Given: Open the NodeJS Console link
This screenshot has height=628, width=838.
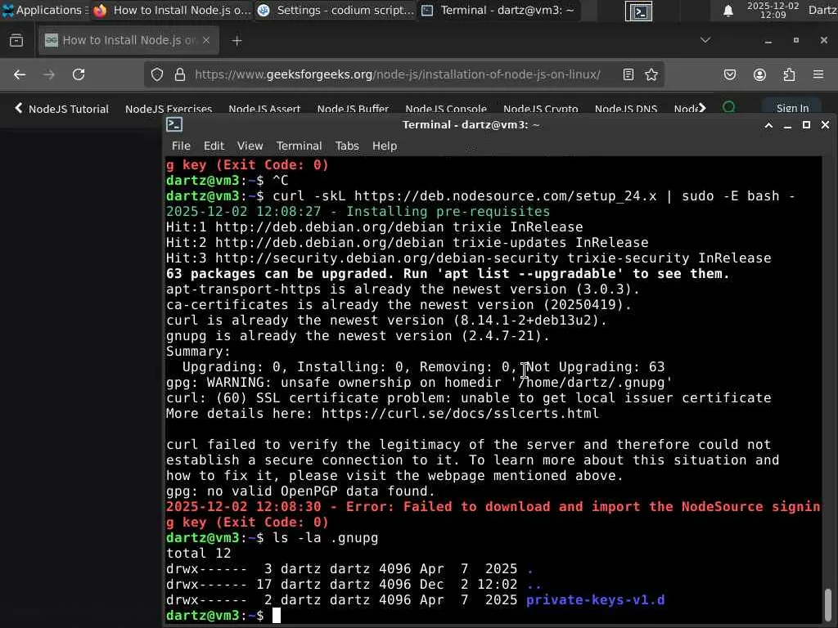Looking at the screenshot, I should (446, 109).
